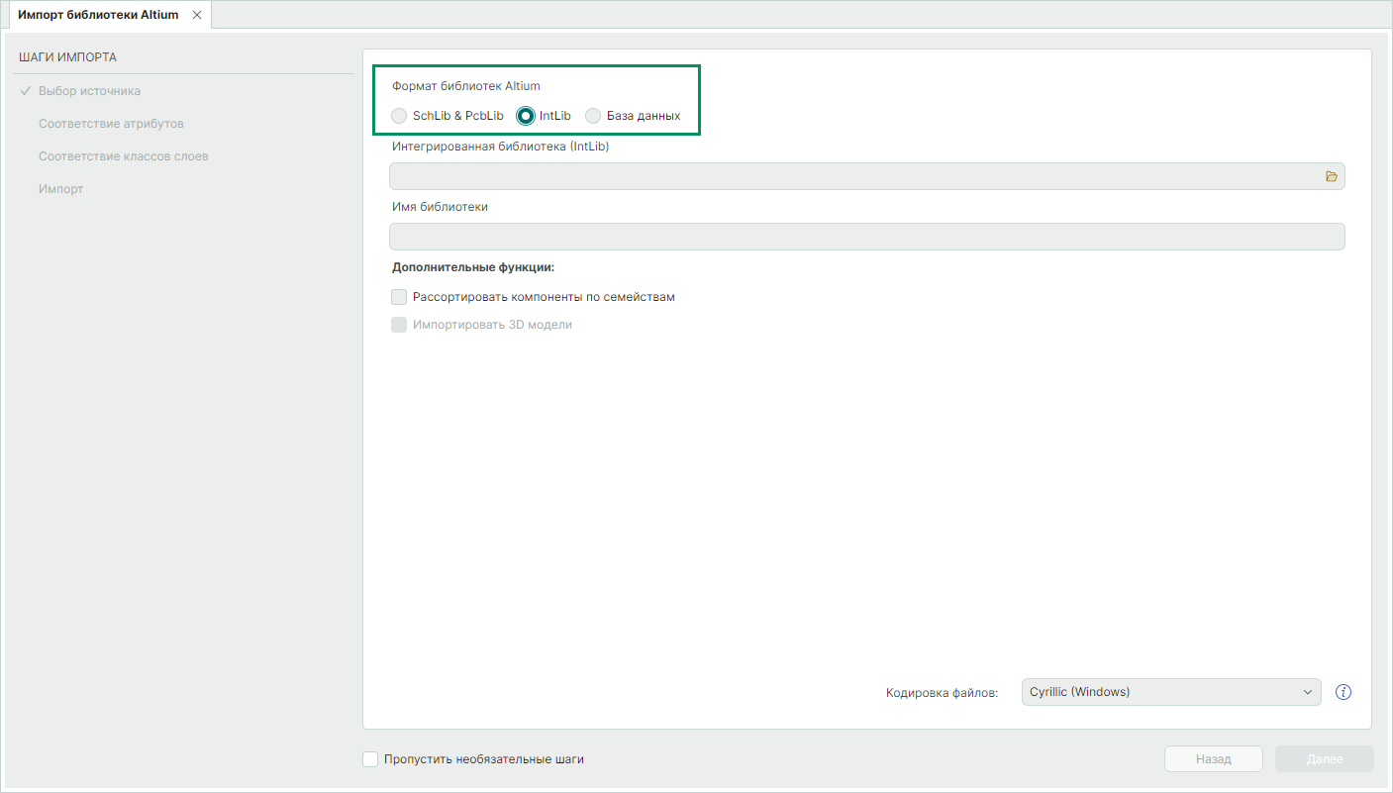Focus the Имя библиотеки text field
Viewport: 1393px width, 793px height.
coord(866,237)
